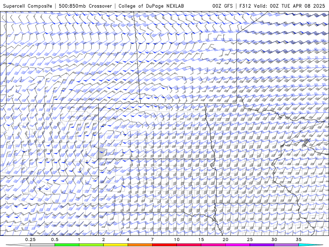This screenshot has height=247, width=329.
Task: Click the gray color bar segment (0.25–0.5)
Action: 42,245
